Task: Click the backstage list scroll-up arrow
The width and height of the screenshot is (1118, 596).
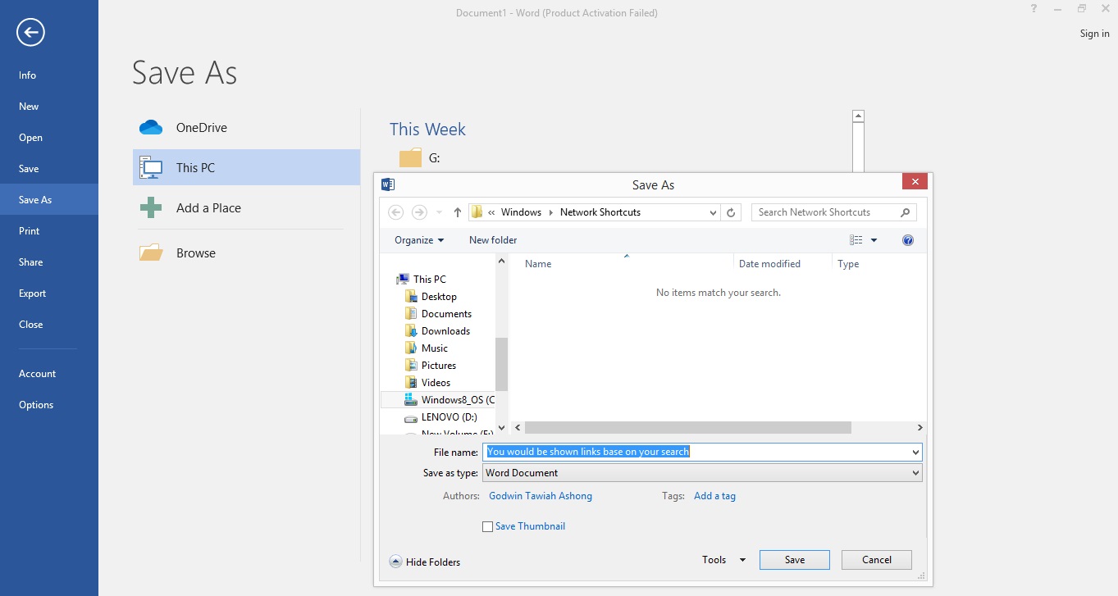Action: (x=858, y=116)
